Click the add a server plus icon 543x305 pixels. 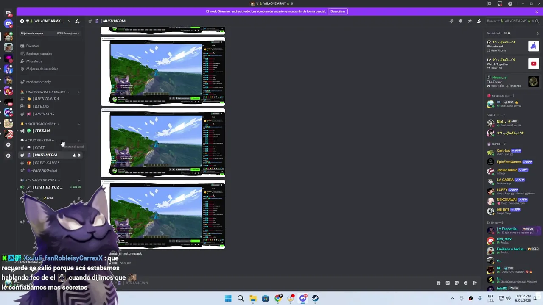[8, 145]
